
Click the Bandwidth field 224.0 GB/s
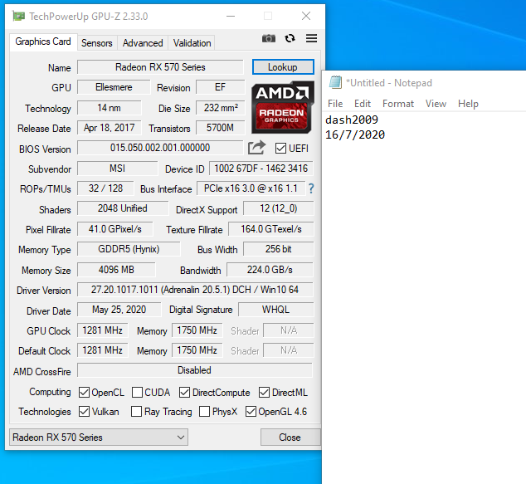pos(270,270)
